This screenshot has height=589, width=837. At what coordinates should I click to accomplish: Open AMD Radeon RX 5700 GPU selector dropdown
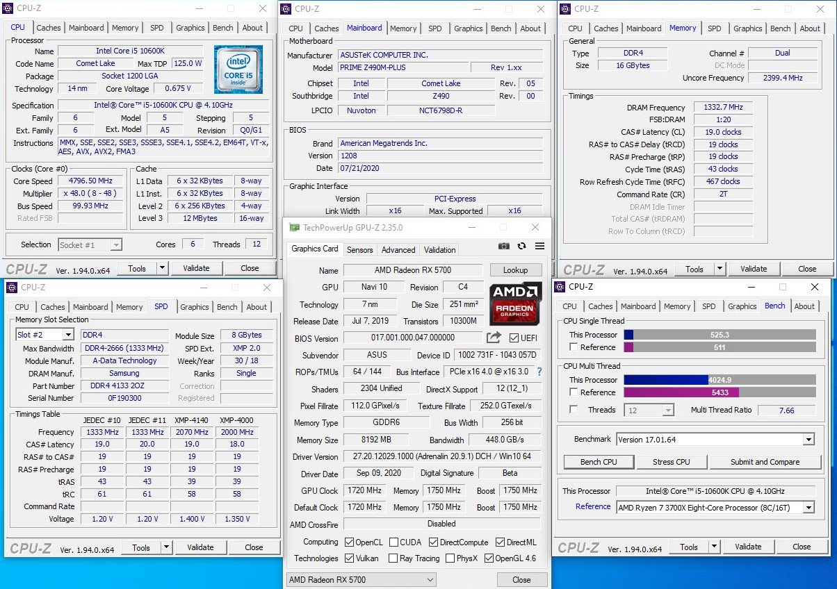point(361,579)
